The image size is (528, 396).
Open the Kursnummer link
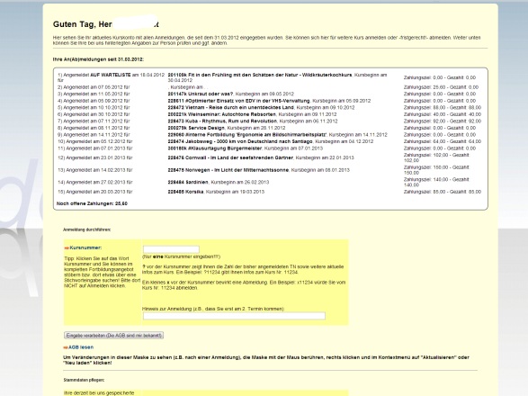(x=85, y=247)
